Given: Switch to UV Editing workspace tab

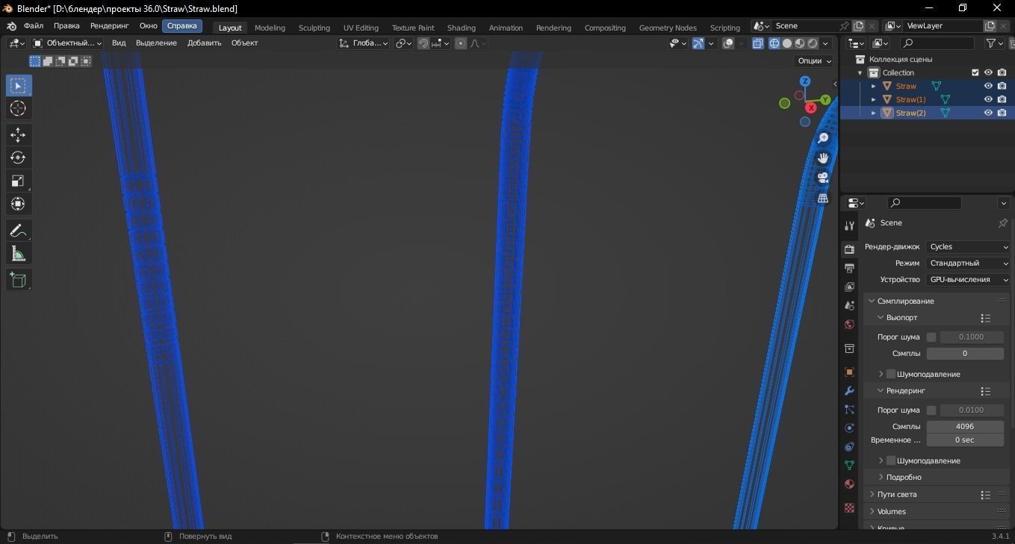Looking at the screenshot, I should (361, 28).
